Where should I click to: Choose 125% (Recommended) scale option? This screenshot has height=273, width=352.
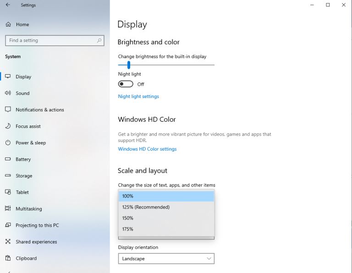click(166, 207)
